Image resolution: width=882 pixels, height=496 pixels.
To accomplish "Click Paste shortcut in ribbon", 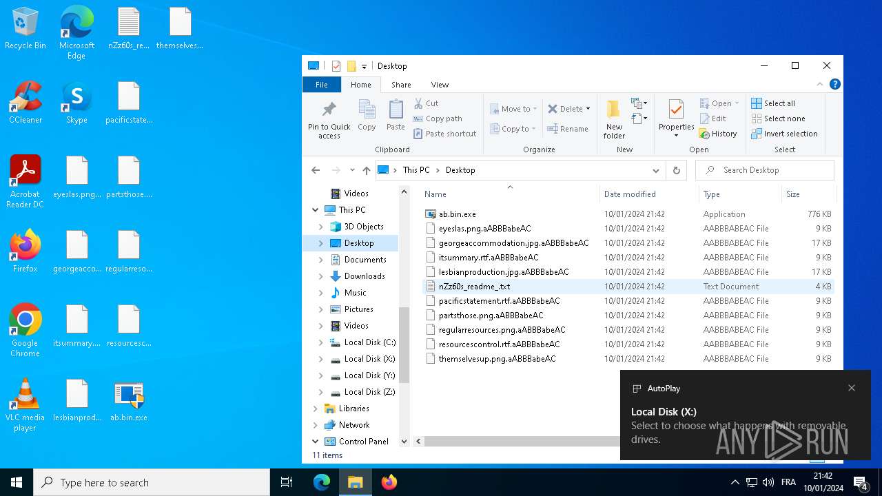I will (444, 134).
